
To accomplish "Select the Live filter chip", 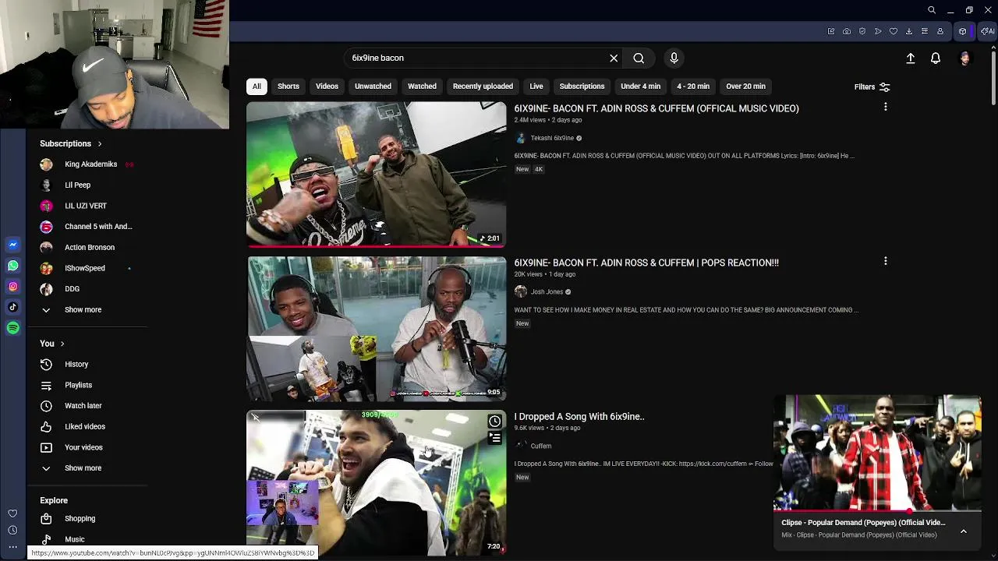I will 536,86.
